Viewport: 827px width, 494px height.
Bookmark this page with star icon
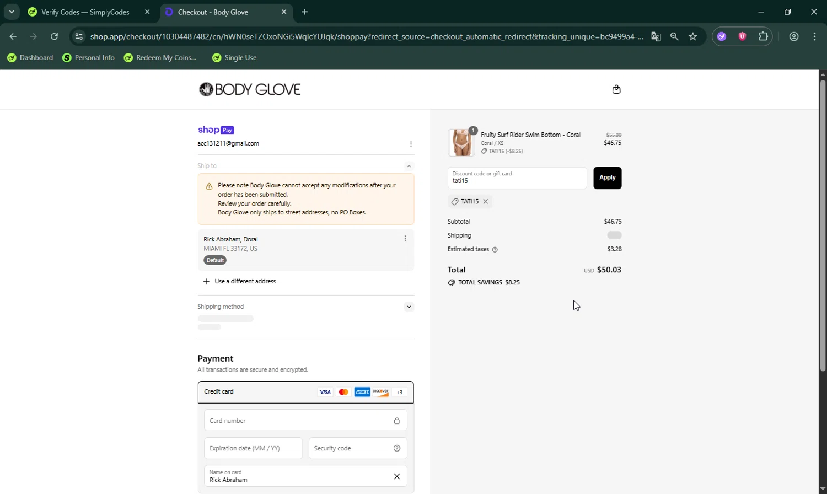(x=693, y=36)
